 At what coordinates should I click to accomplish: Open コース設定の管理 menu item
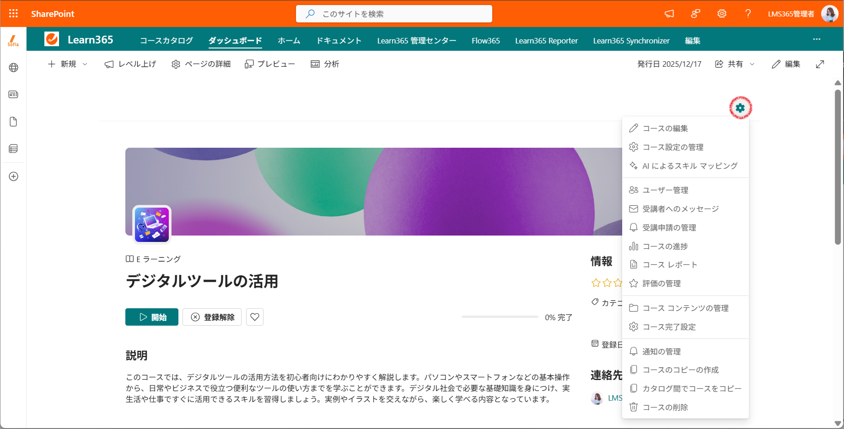[685, 147]
